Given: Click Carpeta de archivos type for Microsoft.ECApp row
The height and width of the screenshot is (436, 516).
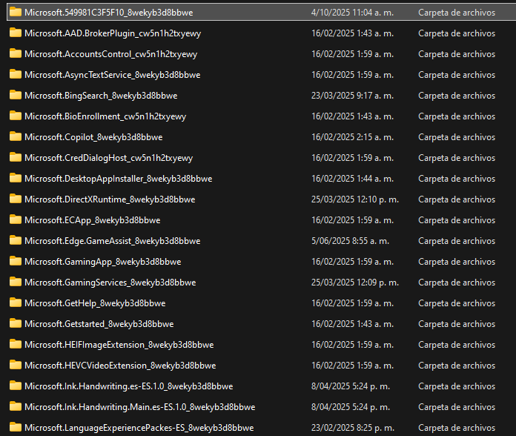Looking at the screenshot, I should click(457, 219).
